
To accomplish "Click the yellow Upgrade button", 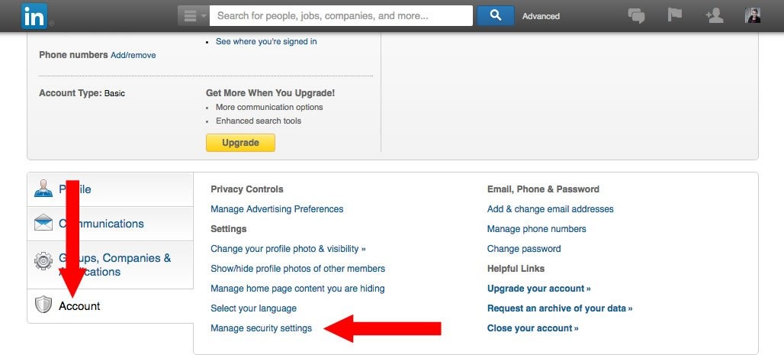I will coord(240,143).
